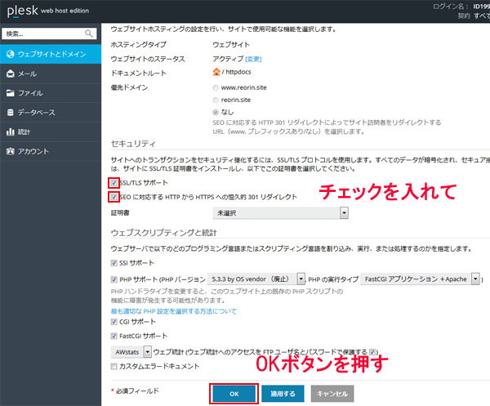This screenshot has width=490, height=406.
Task: Open アカウント in the sidebar
Action: [x=51, y=151]
